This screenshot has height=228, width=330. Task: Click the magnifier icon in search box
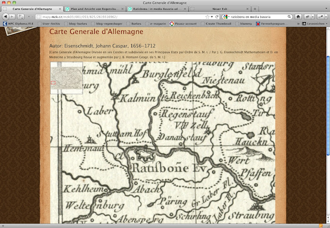click(x=289, y=16)
